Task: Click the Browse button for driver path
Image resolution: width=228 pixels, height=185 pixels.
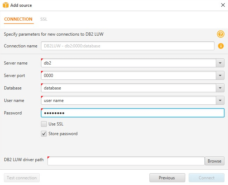Action: point(214,161)
